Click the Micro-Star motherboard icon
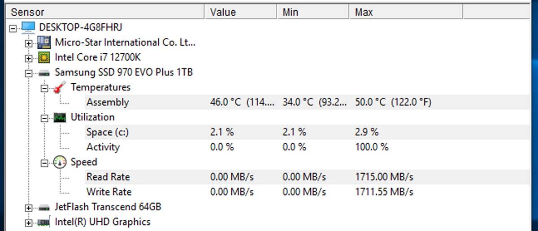This screenshot has height=231, width=538. (x=43, y=43)
